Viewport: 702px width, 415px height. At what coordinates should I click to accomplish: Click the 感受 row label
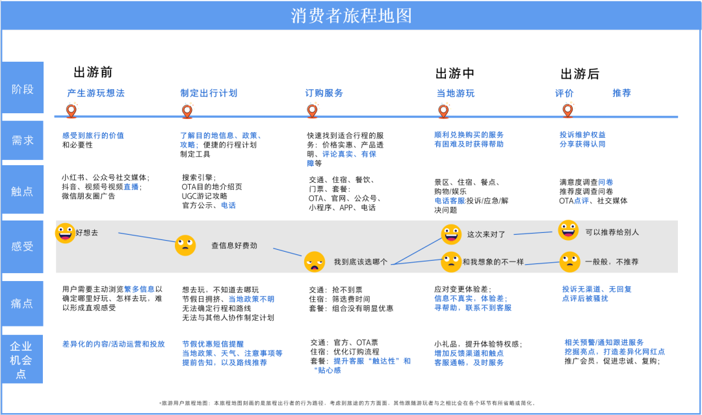[22, 247]
